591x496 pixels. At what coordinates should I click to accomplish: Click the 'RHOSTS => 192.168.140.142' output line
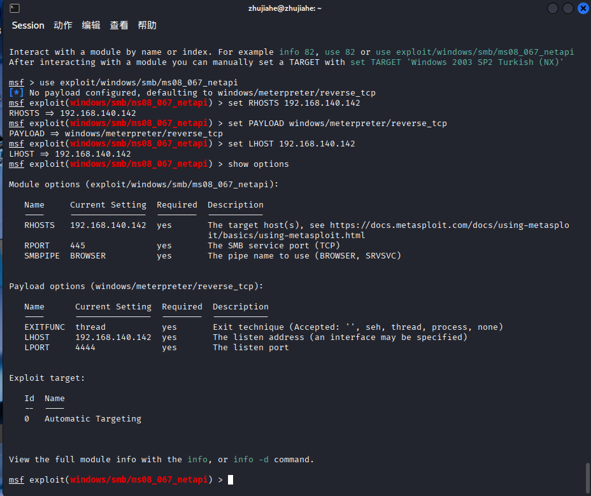tap(73, 113)
